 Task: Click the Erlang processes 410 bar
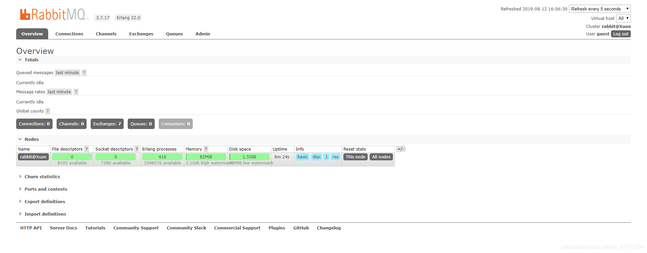point(162,157)
